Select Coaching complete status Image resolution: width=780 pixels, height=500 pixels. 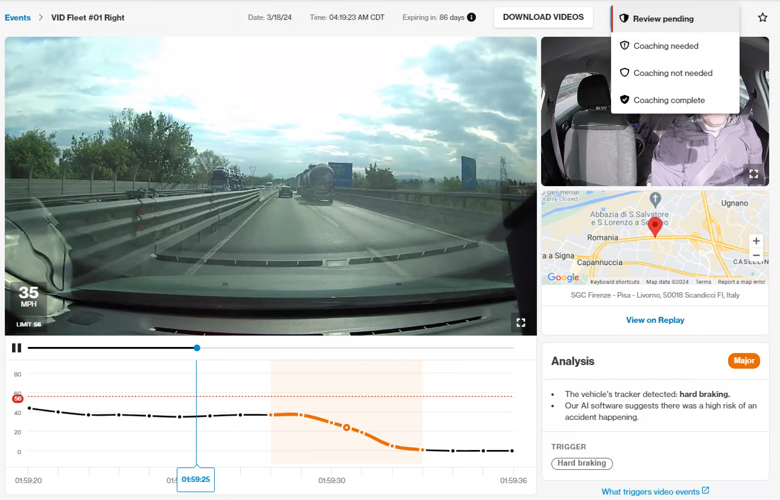(x=669, y=100)
